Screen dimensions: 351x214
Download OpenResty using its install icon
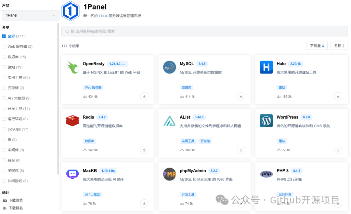tap(144, 96)
